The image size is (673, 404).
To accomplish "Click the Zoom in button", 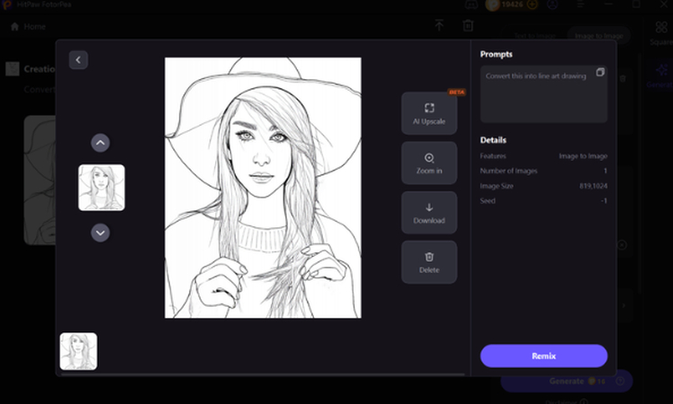I will coord(429,163).
